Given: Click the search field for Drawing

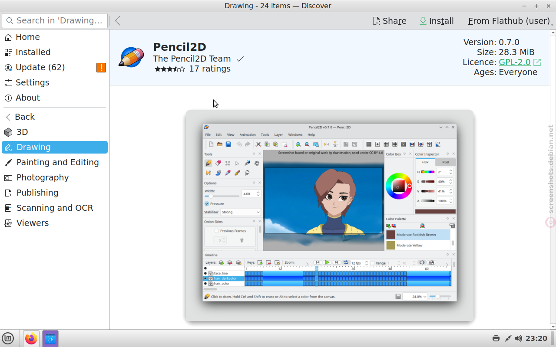Looking at the screenshot, I should (x=55, y=20).
